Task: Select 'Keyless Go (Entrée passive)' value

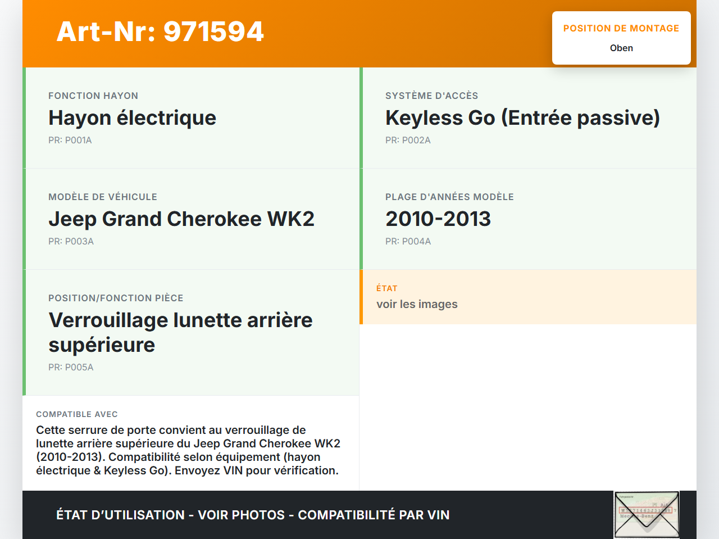Action: [522, 118]
